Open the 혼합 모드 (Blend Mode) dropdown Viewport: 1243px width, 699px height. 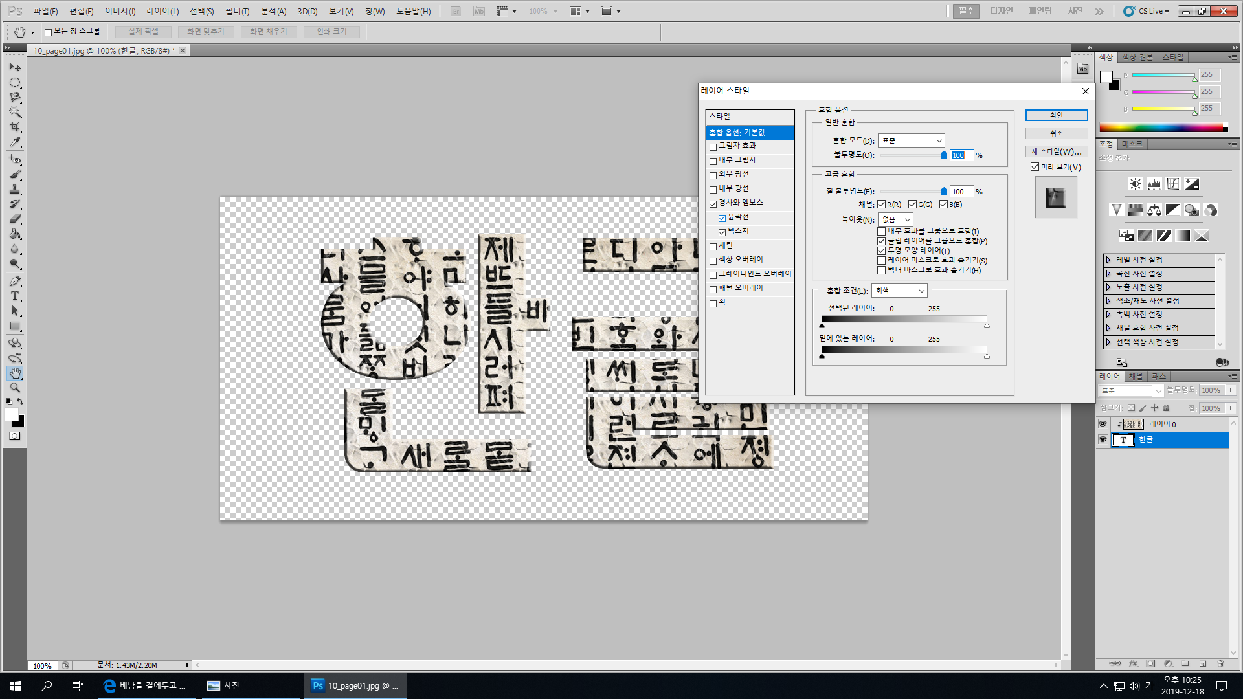pos(911,140)
